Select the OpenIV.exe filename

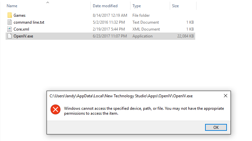23,36
